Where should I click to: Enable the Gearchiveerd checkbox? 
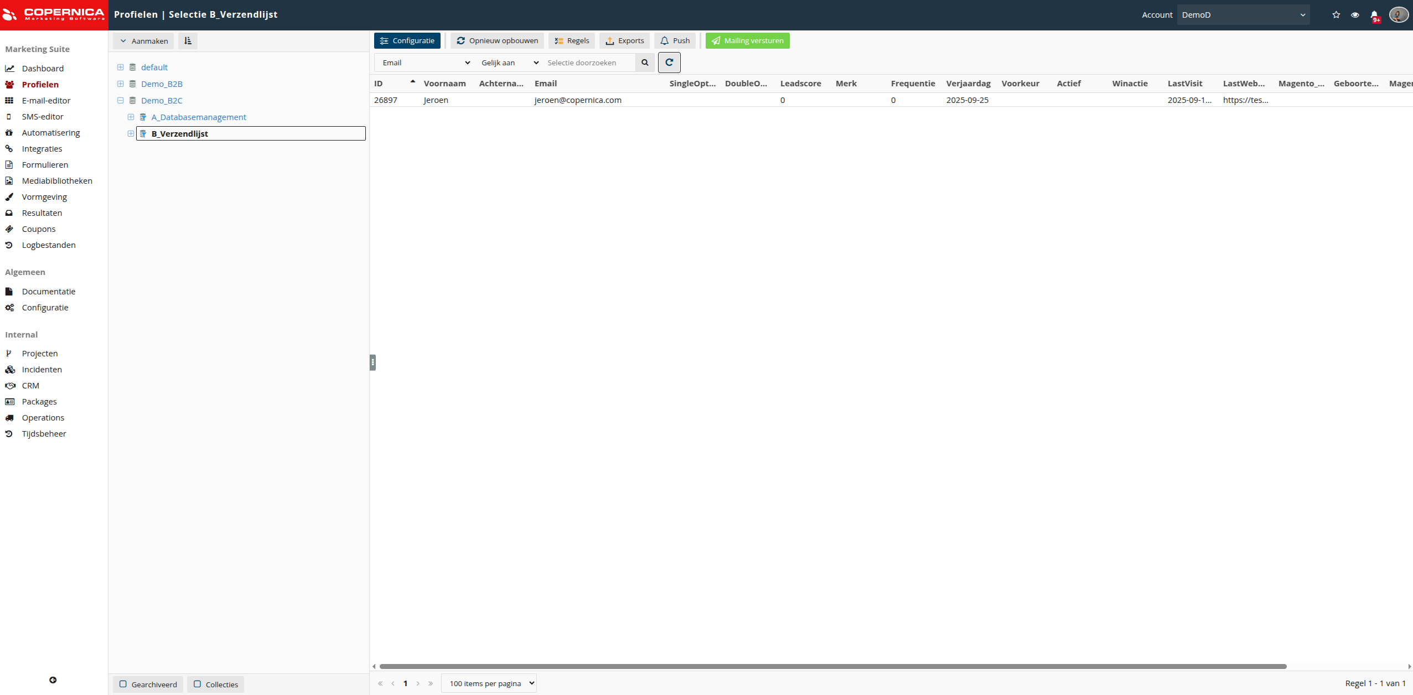123,684
